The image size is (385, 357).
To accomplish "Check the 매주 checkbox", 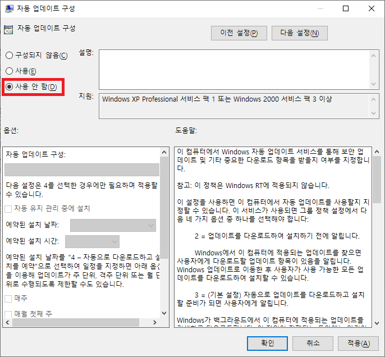I will tap(8, 299).
